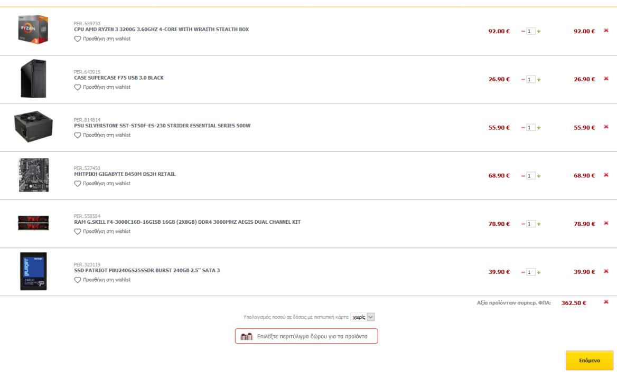
Task: Add Ryzen CPU via Προσθήκη στη wishlist text
Action: tap(107, 39)
